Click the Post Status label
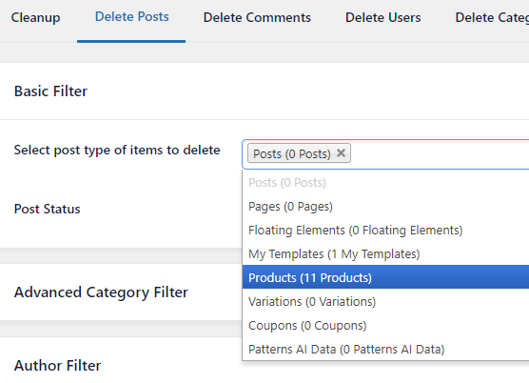529x383 pixels. (48, 209)
